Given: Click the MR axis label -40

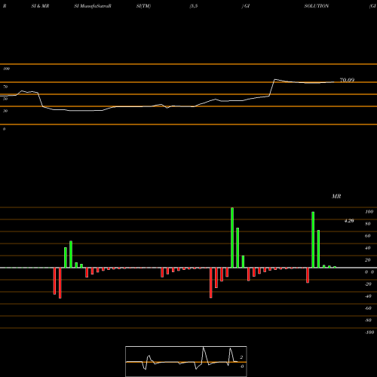Looking at the screenshot, I should click(368, 296).
